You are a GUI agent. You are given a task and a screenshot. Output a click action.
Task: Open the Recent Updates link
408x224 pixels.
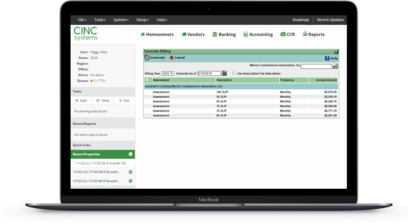click(x=330, y=20)
